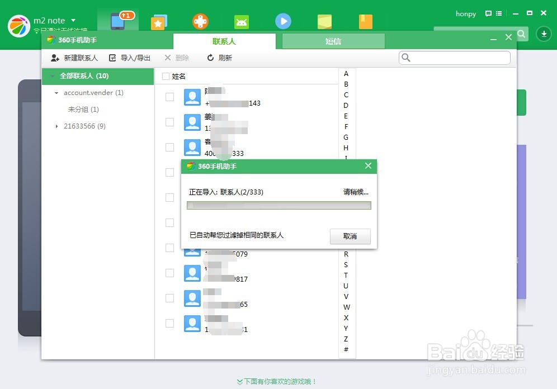The image size is (557, 389).
Task: Close the import progress dialog
Action: point(368,166)
